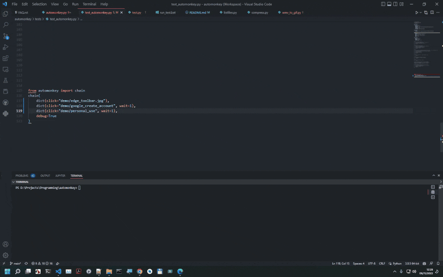Launch Google Chrome from the taskbar
Screen dimensions: 443x277
click(x=139, y=271)
